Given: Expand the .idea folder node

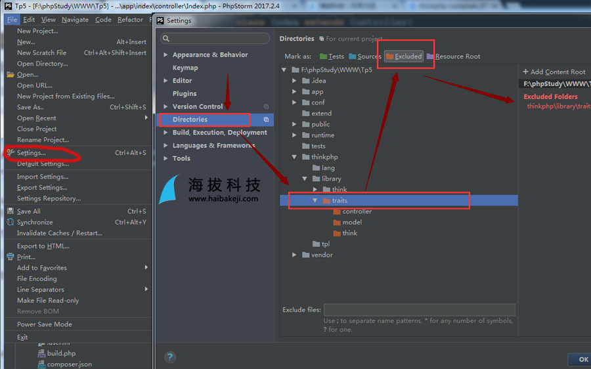Looking at the screenshot, I should [294, 81].
